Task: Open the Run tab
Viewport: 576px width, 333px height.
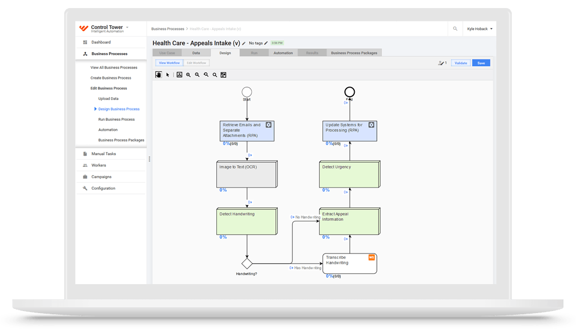Action: click(x=254, y=53)
